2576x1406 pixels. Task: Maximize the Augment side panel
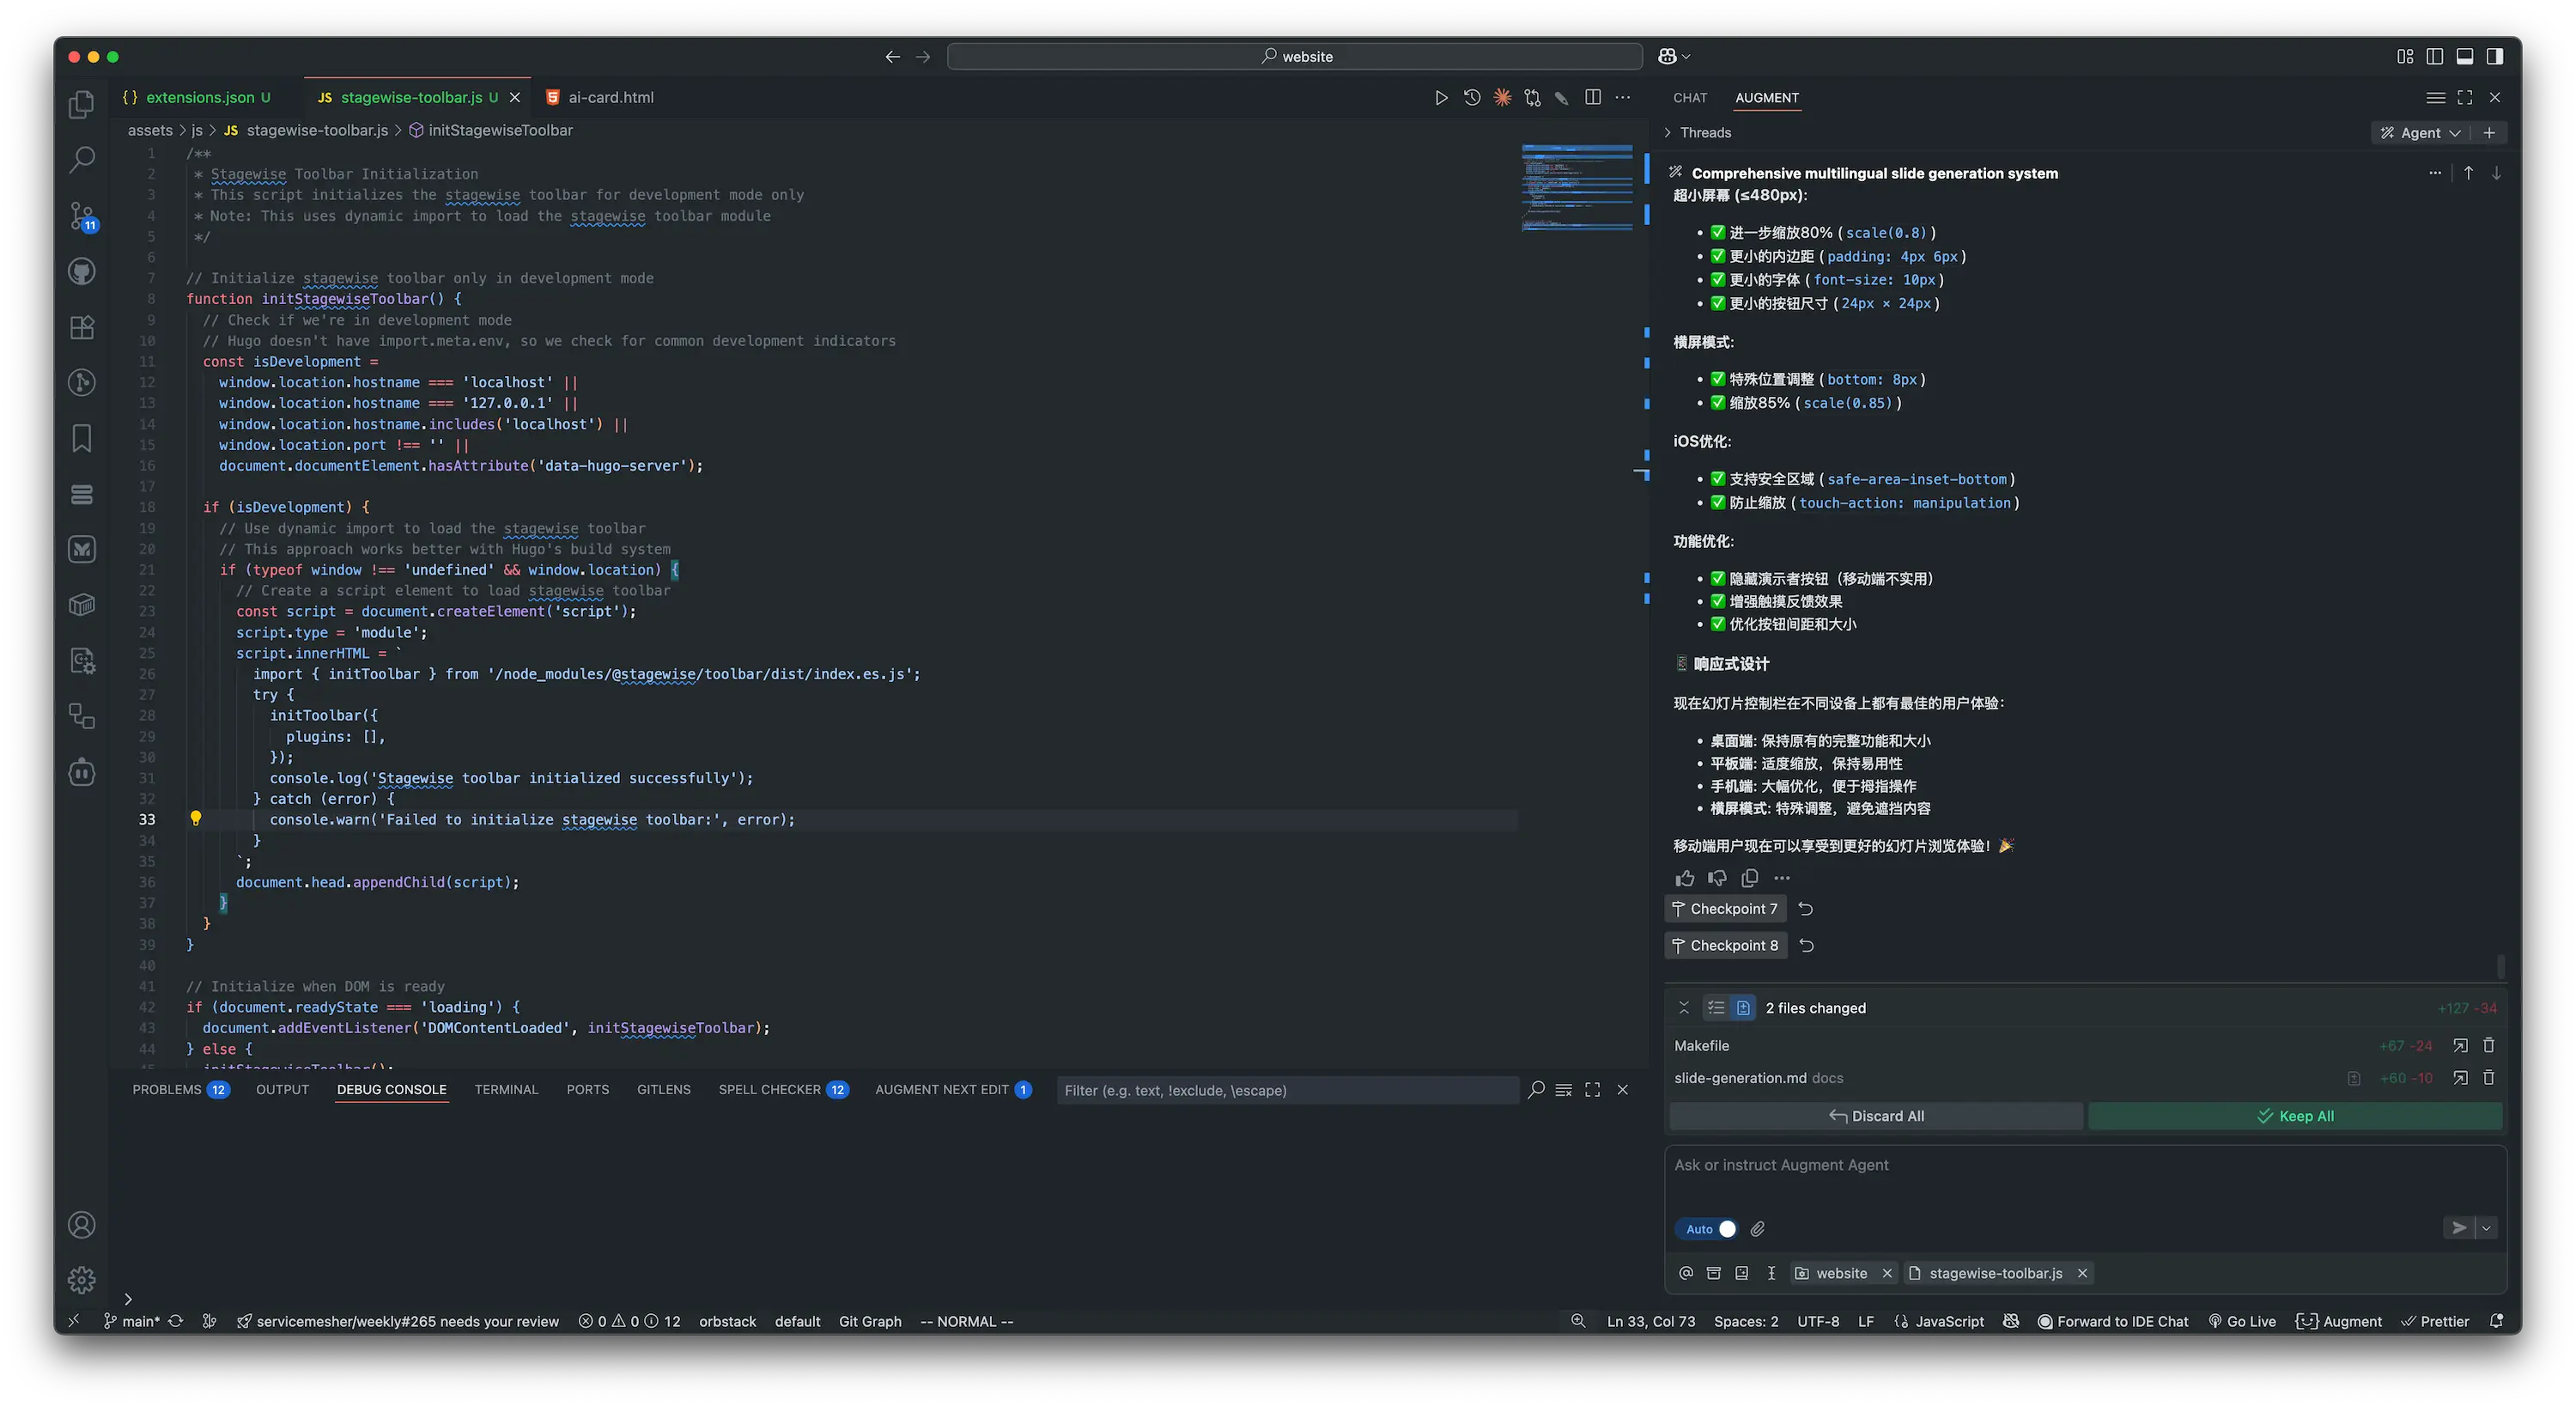2465,97
